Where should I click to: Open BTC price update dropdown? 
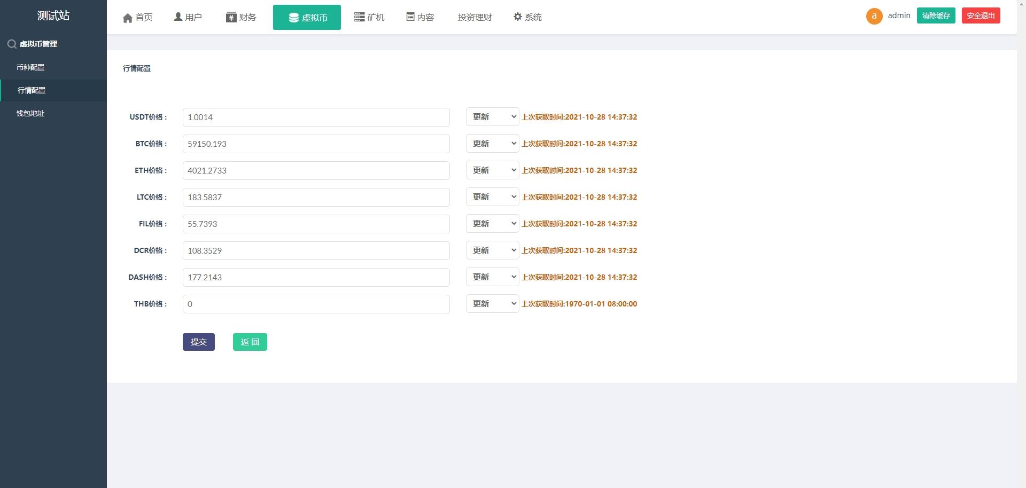coord(492,144)
